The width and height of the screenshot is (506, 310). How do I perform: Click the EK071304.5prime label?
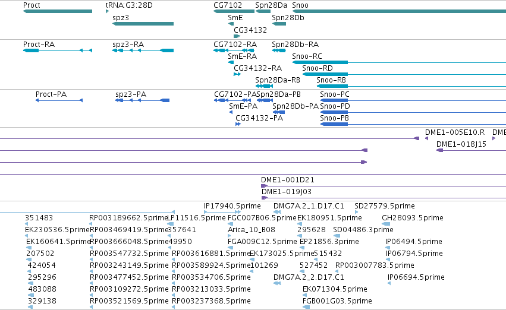coord(335,289)
